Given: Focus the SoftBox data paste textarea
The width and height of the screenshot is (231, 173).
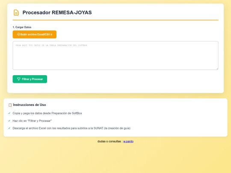Looking at the screenshot, I should coord(115,56).
